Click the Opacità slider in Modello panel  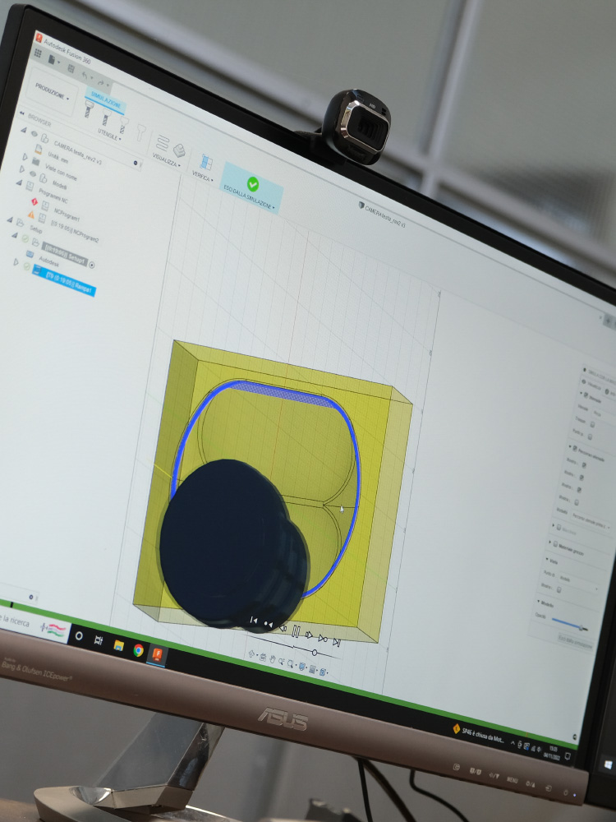point(569,625)
